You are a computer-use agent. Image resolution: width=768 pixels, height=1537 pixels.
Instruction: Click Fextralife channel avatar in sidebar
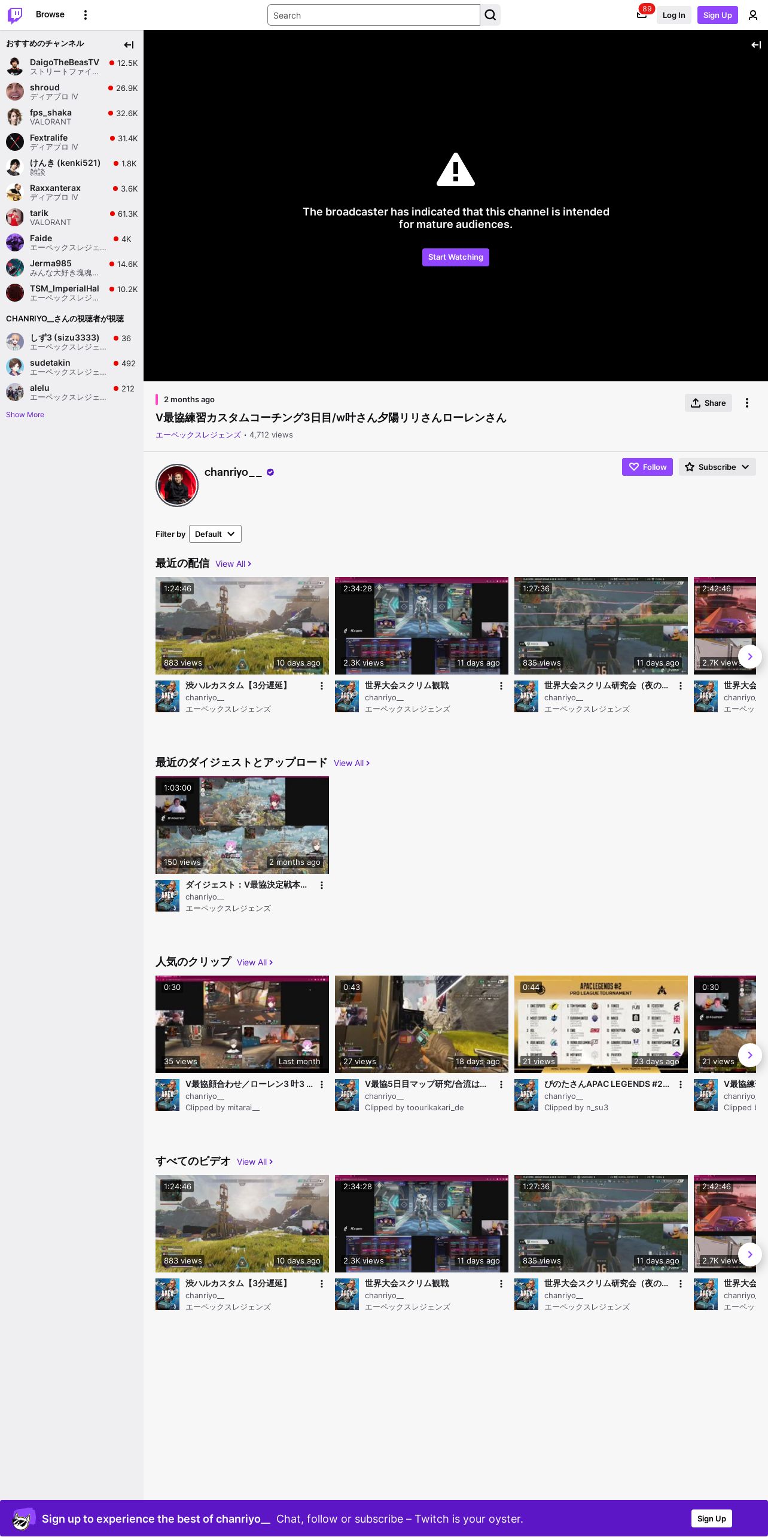click(x=15, y=142)
